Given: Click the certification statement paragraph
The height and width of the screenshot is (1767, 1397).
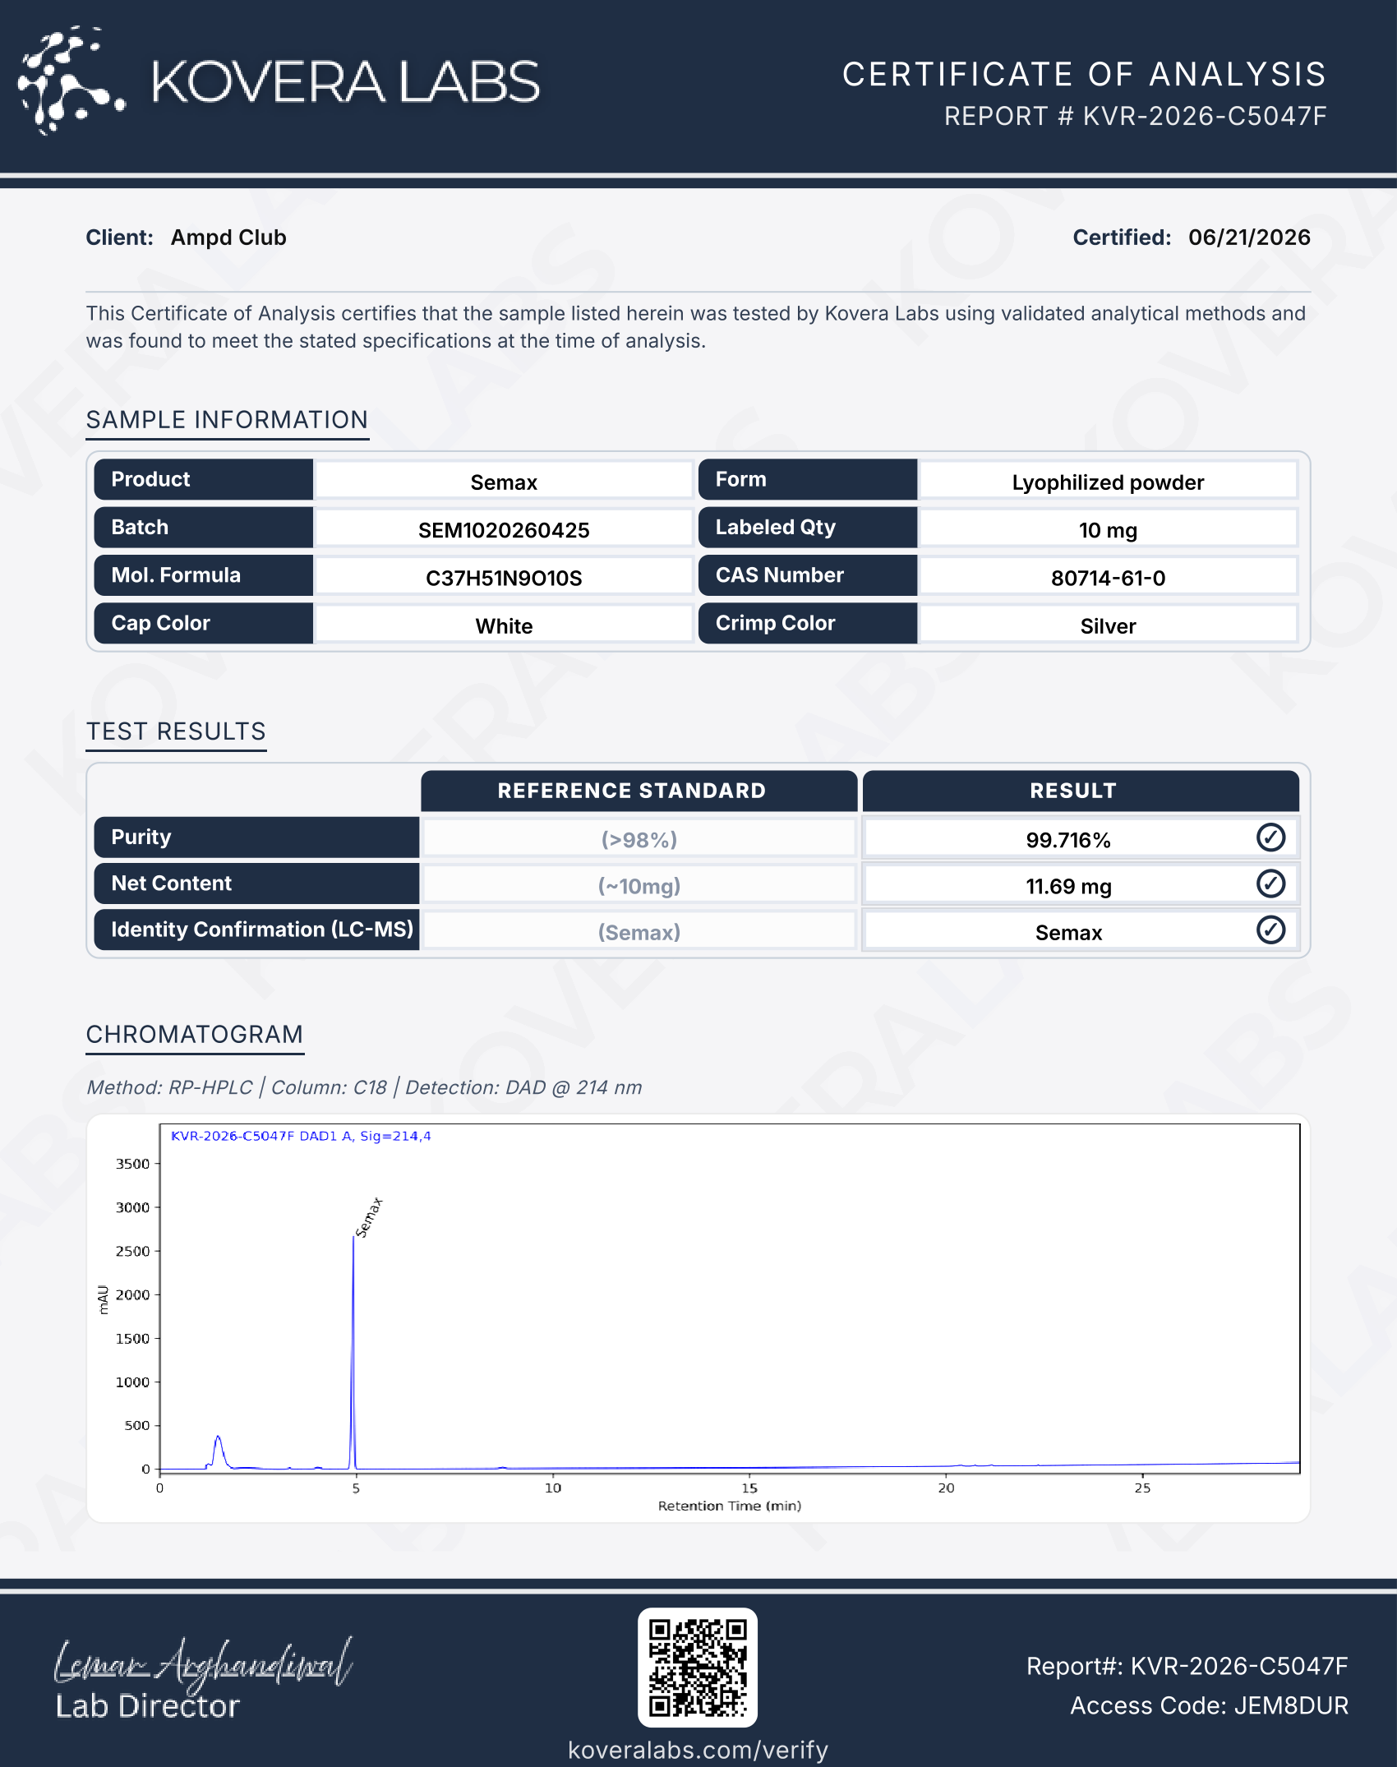Looking at the screenshot, I should 696,327.
